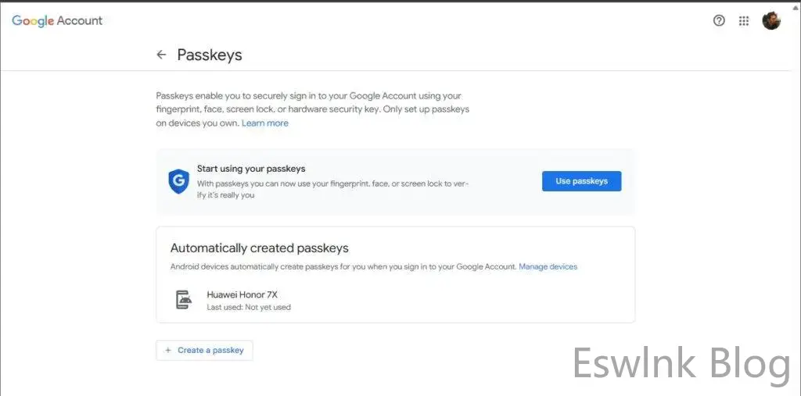Screen dimensions: 801x396
Task: Click the passkeys intro description paragraph
Action: [312, 109]
